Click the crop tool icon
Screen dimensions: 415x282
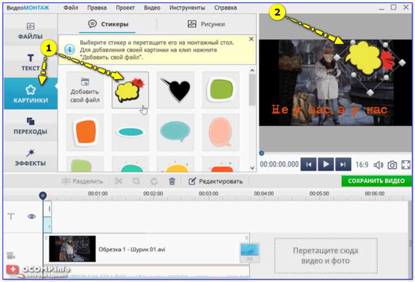[x=136, y=181]
